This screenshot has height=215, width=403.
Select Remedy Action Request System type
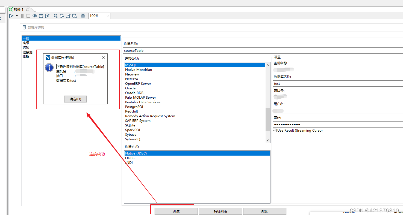[x=150, y=116]
